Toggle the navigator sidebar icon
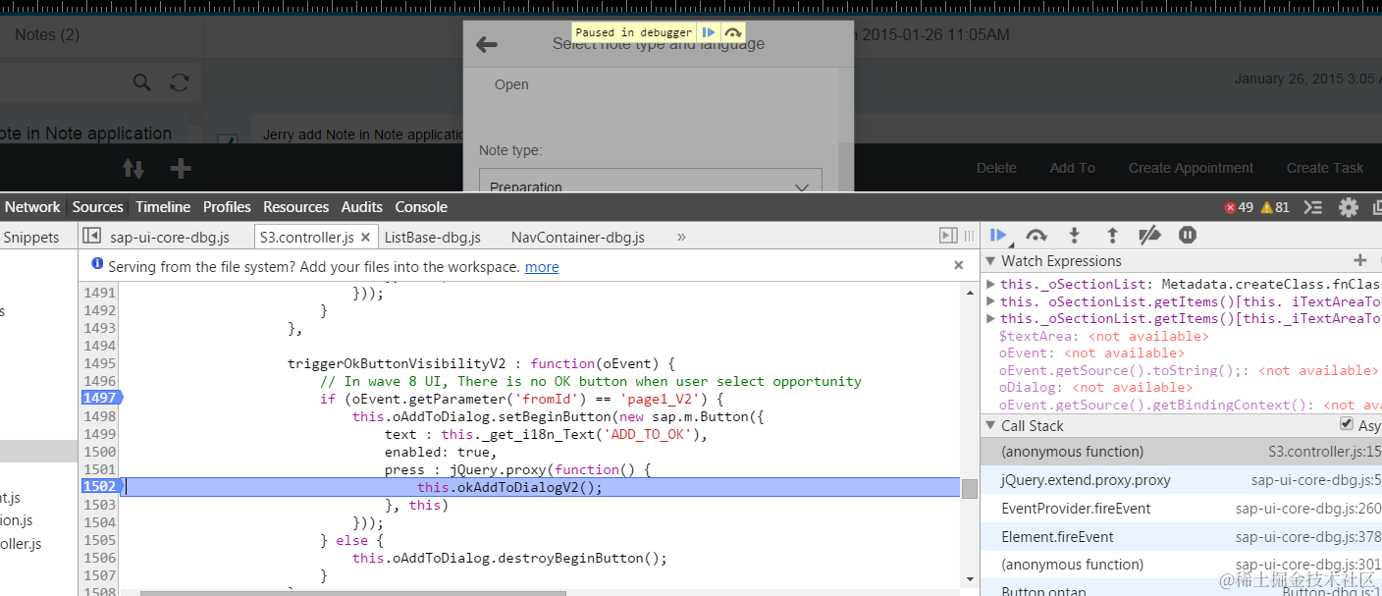1382x596 pixels. [91, 236]
